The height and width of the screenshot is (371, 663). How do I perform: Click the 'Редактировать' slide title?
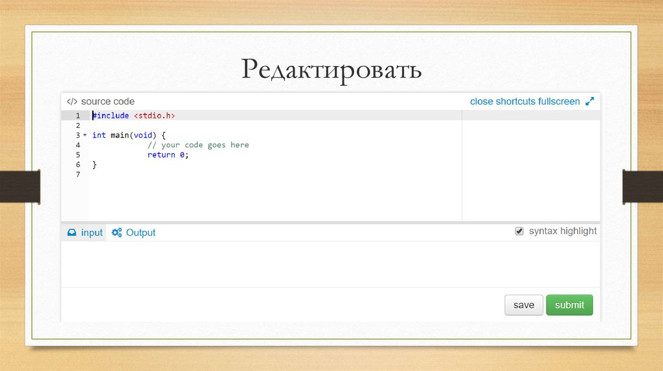click(331, 69)
